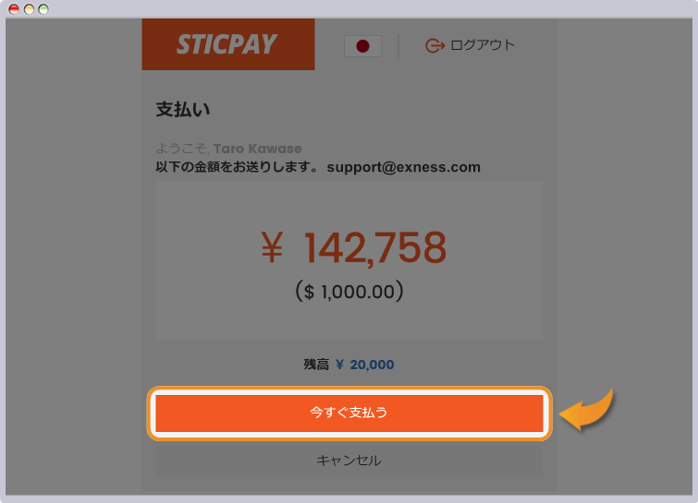Screen dimensions: 698x503
Task: Click the support@exness.com recipient email
Action: coord(403,167)
